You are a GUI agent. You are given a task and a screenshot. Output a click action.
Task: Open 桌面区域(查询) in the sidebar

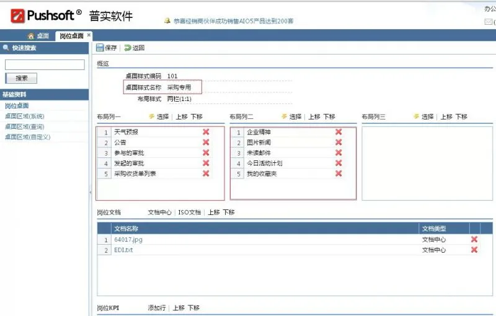point(25,127)
